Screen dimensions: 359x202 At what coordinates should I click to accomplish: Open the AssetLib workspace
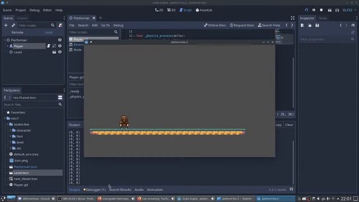point(204,10)
